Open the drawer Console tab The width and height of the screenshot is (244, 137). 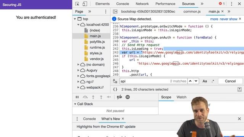[x=89, y=119]
